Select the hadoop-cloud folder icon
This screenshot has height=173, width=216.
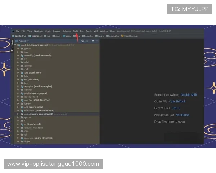22,97
